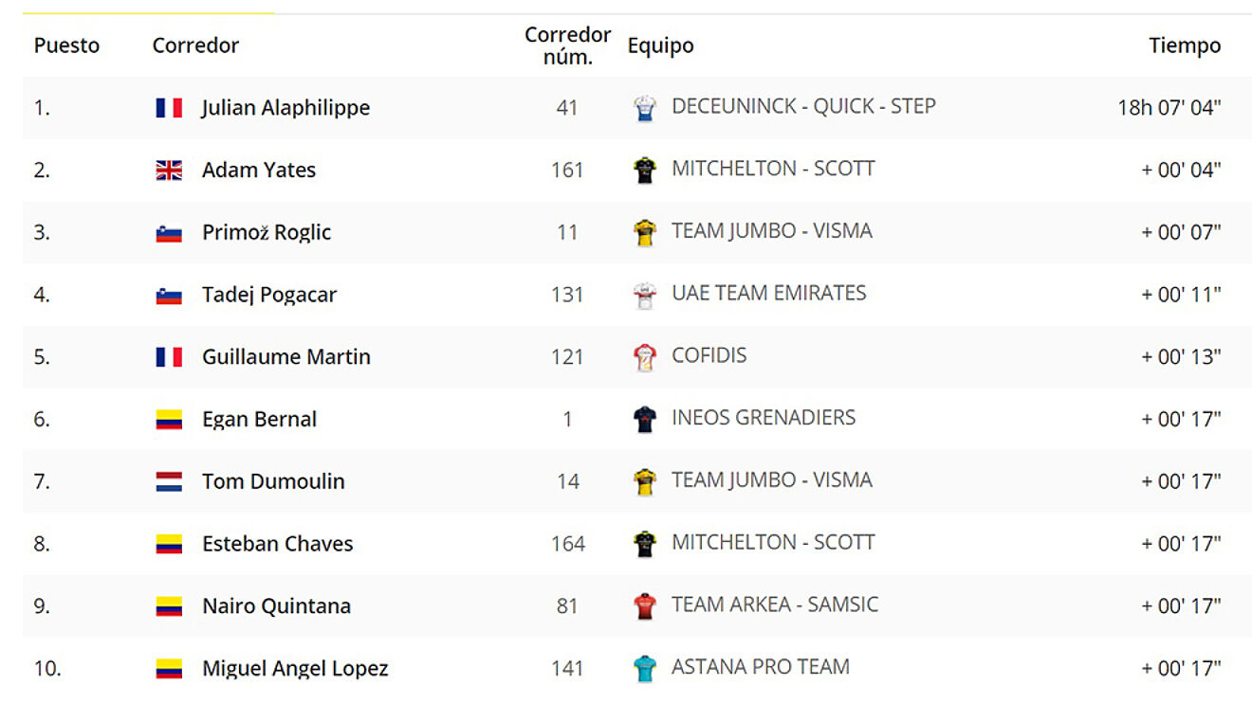Click the Tiempo column header
Viewport: 1252px width, 704px height.
[1185, 45]
